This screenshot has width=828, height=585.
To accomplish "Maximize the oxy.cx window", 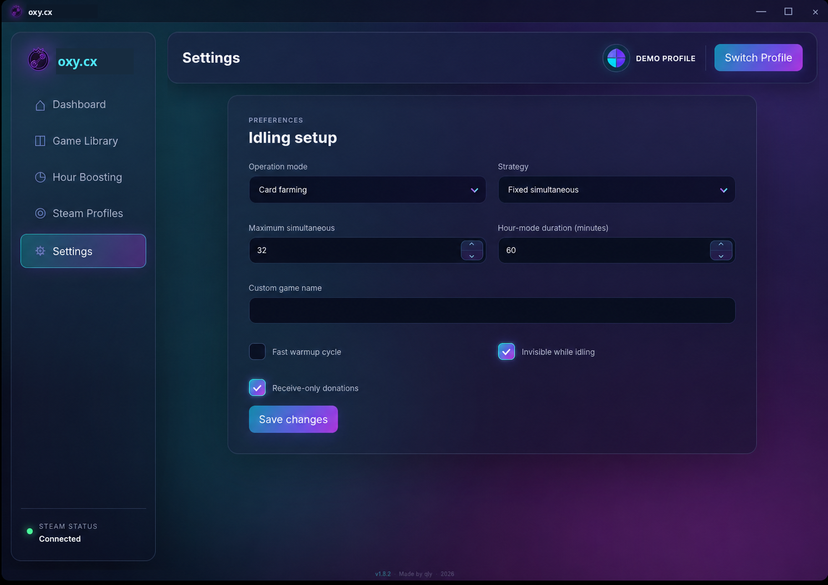I will [788, 12].
